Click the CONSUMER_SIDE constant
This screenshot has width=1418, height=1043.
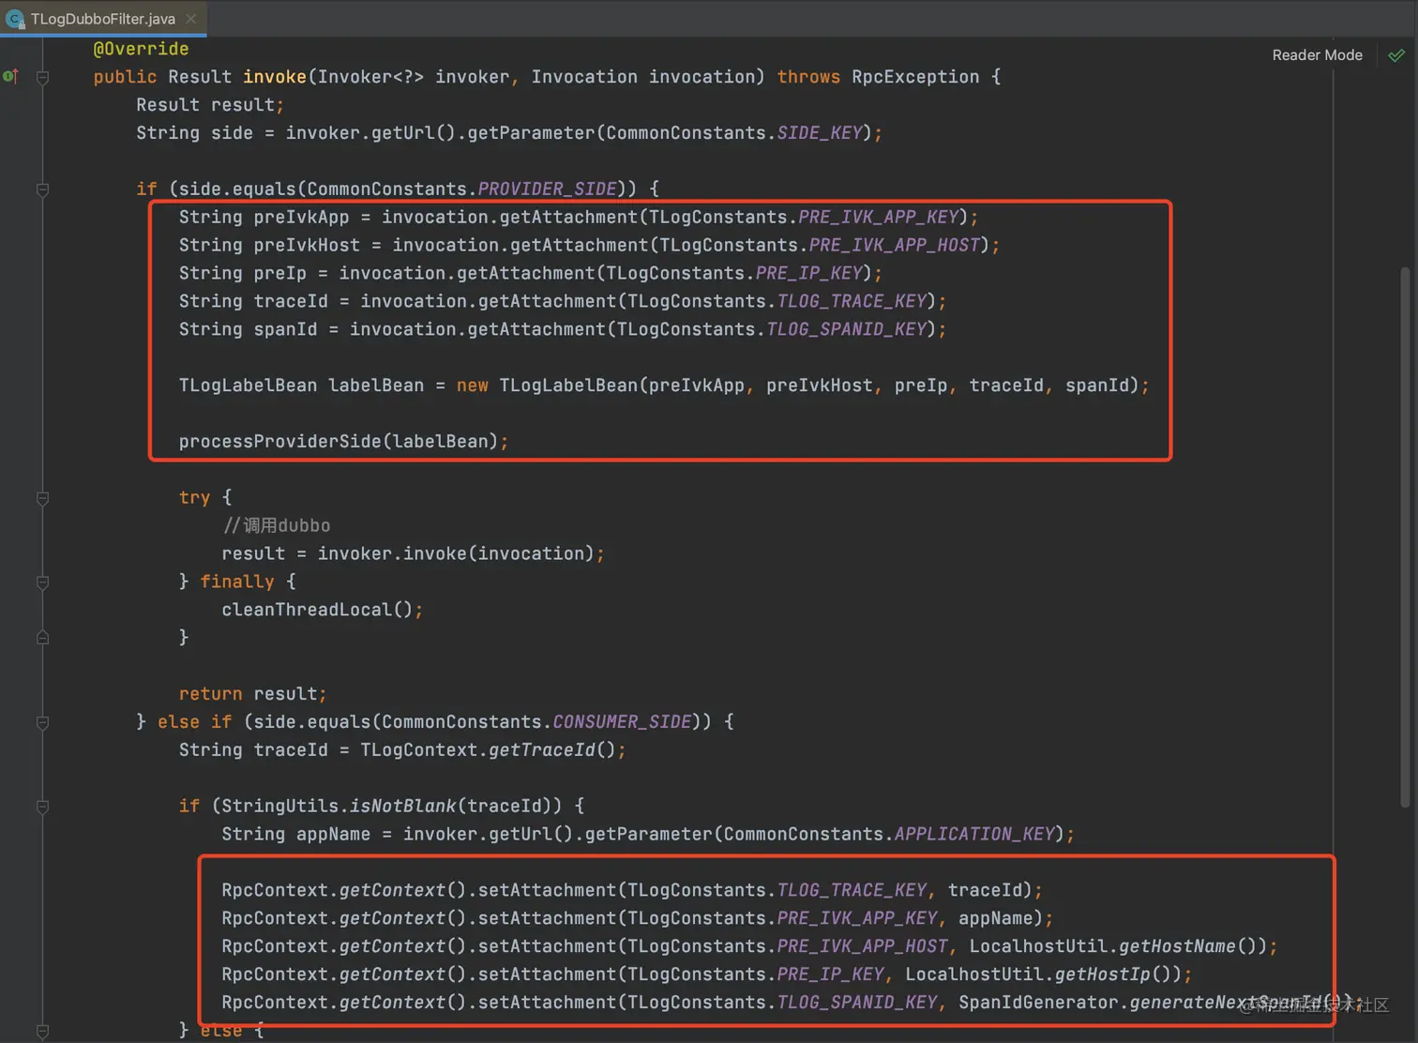623,721
